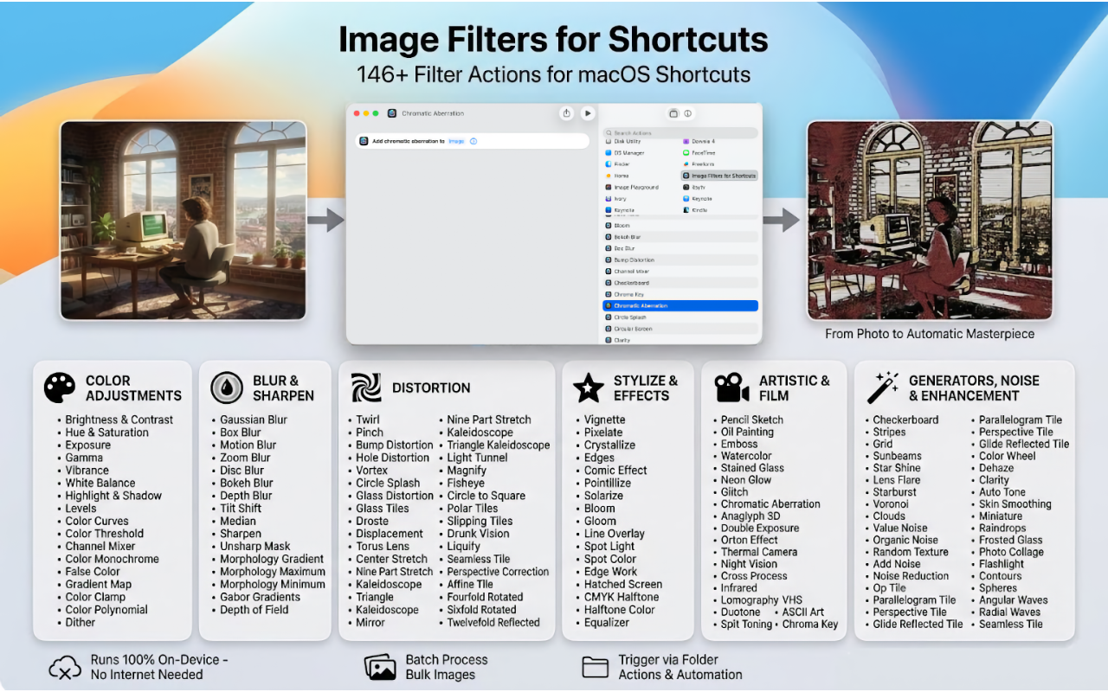
Task: Select FaceTime in the apps list
Action: (703, 153)
